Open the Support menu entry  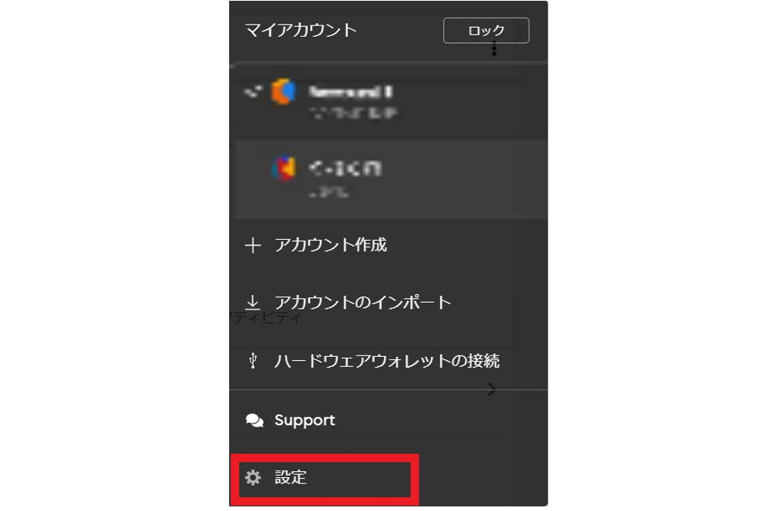pyautogui.click(x=304, y=421)
